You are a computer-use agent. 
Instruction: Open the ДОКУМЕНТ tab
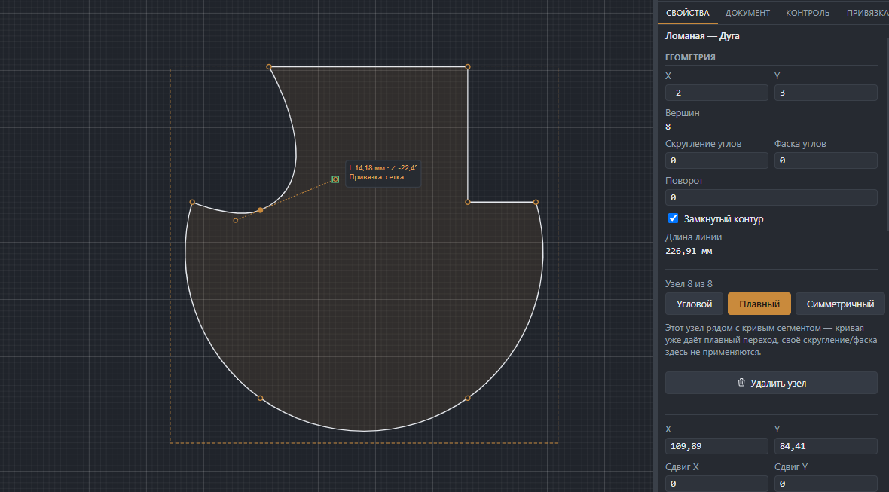tap(747, 13)
